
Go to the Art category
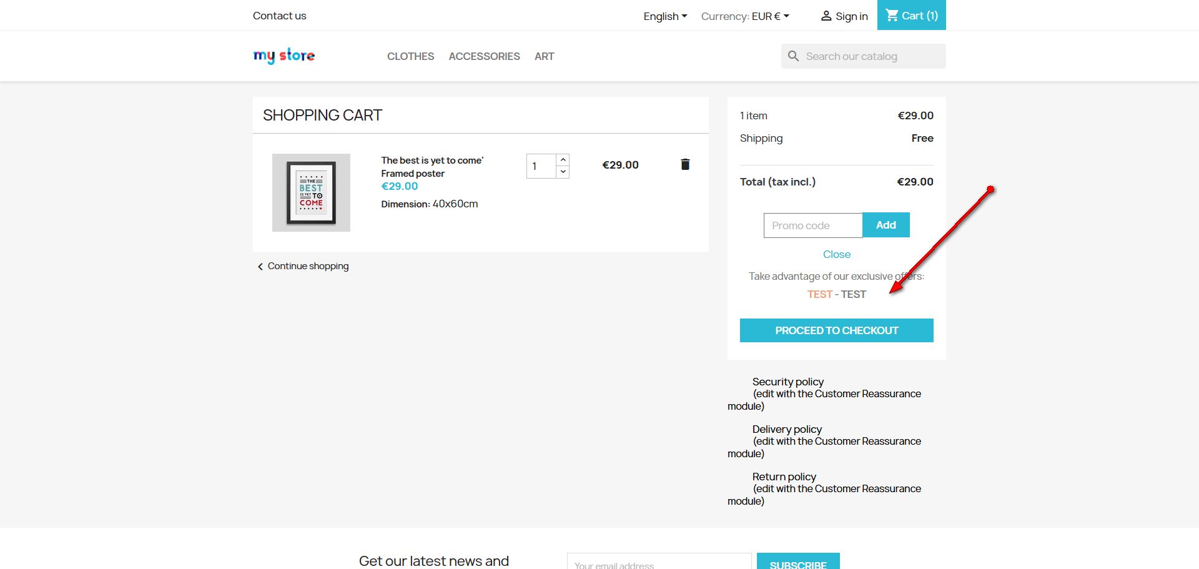click(x=544, y=56)
